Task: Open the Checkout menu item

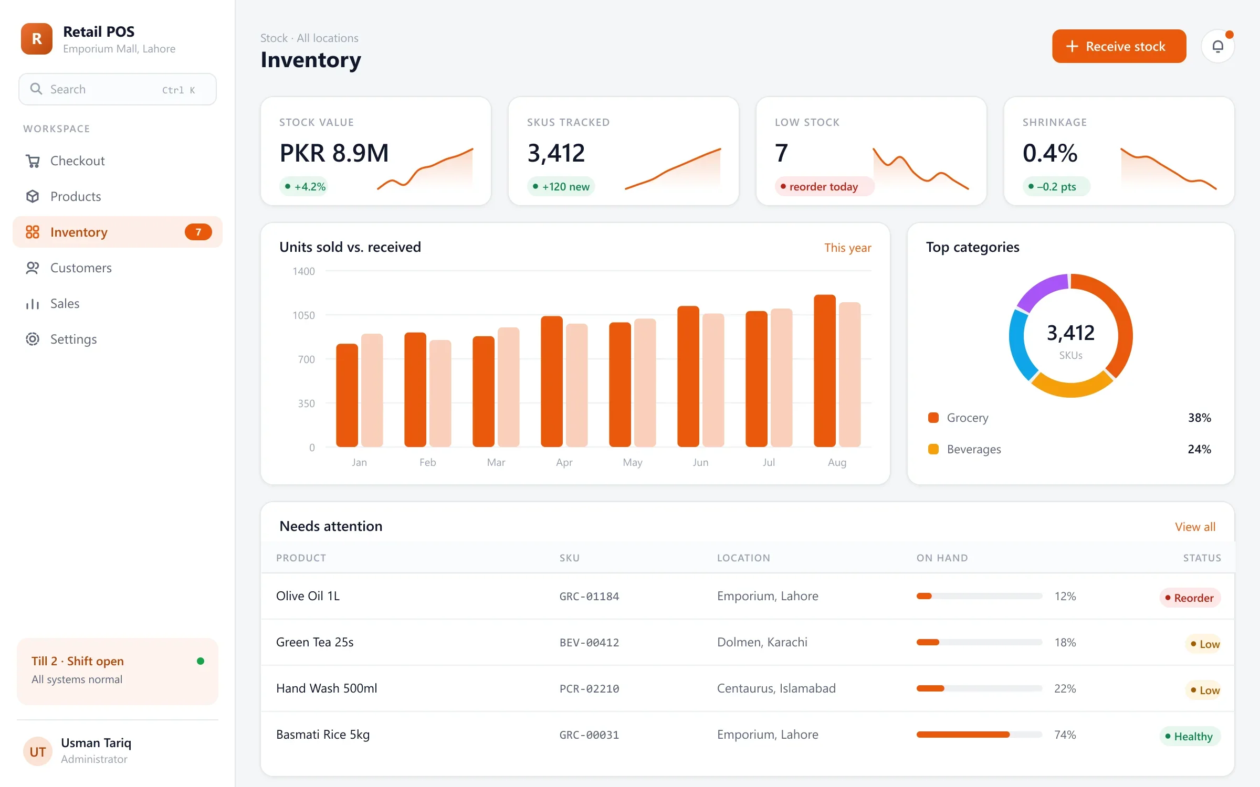Action: (x=118, y=161)
